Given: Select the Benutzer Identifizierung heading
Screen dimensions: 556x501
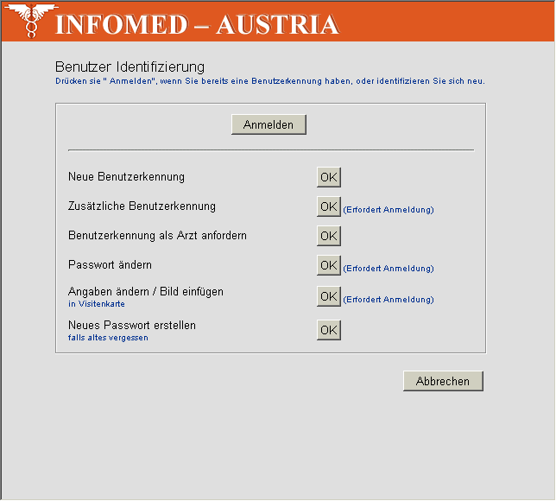Looking at the screenshot, I should pyautogui.click(x=130, y=67).
